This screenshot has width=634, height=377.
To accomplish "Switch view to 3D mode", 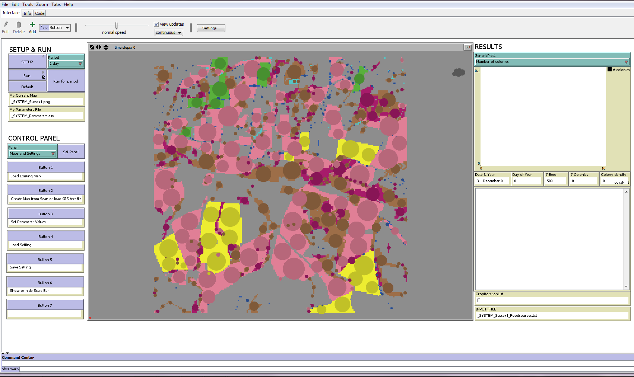I will click(x=467, y=47).
